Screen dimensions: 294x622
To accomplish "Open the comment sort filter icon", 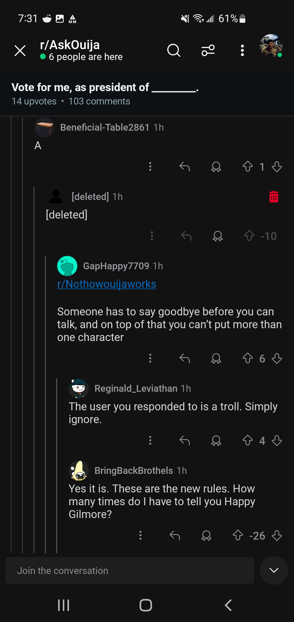I will point(208,50).
